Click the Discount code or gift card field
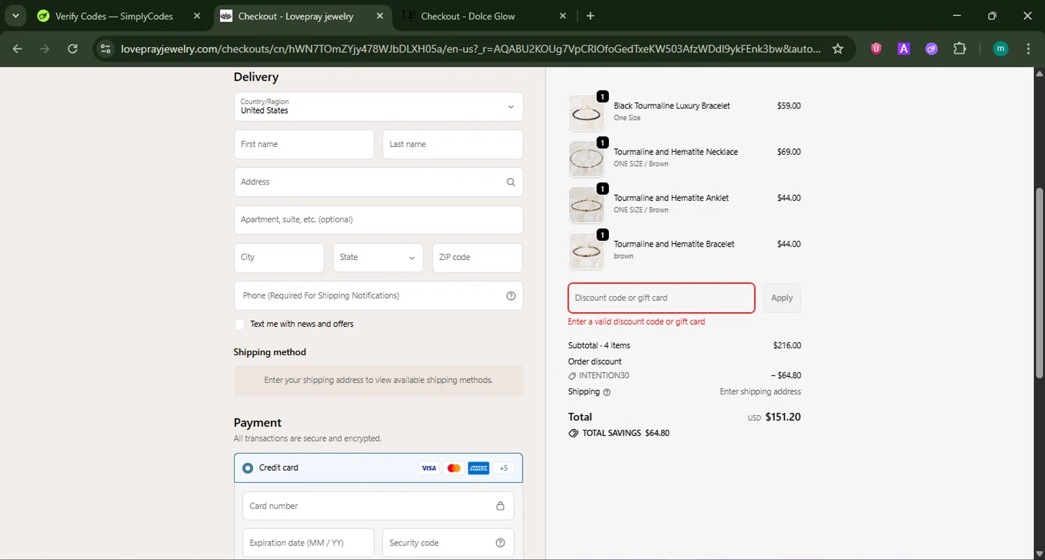The height and width of the screenshot is (560, 1045). pos(661,298)
